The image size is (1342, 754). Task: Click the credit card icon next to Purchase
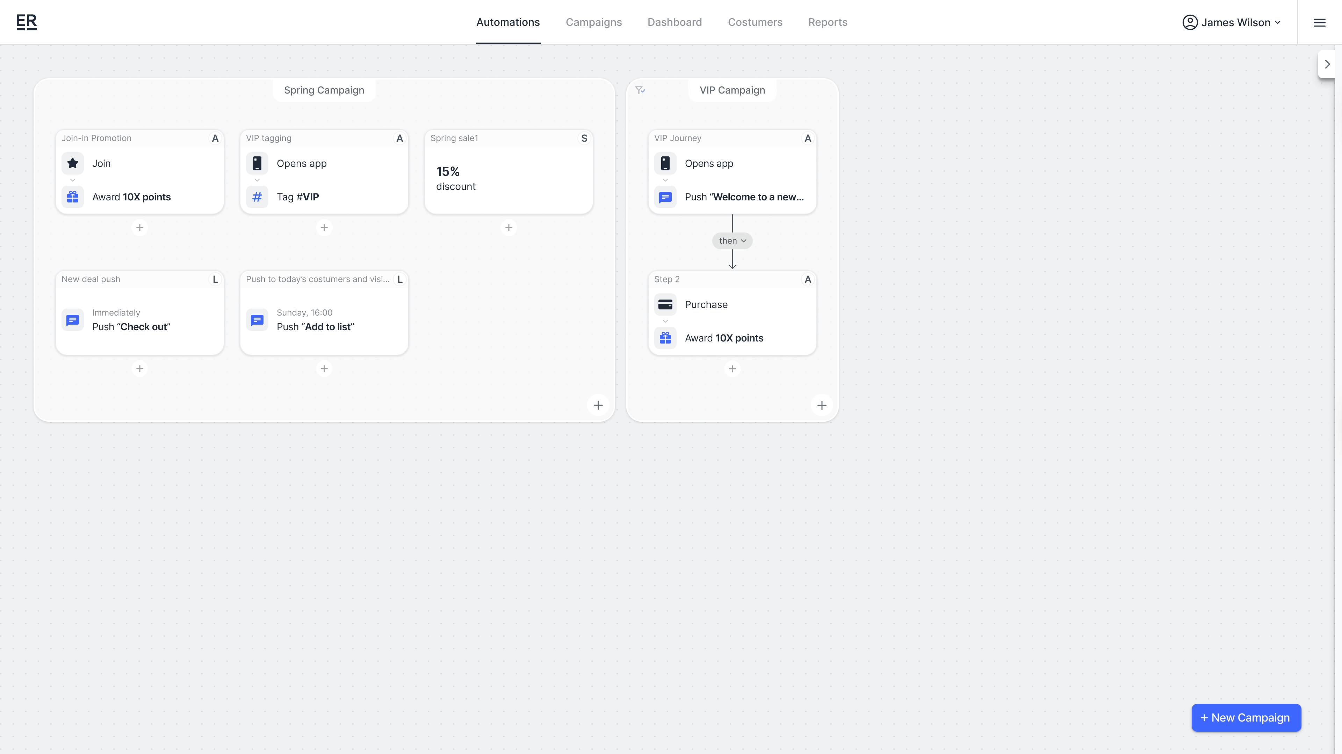[665, 304]
